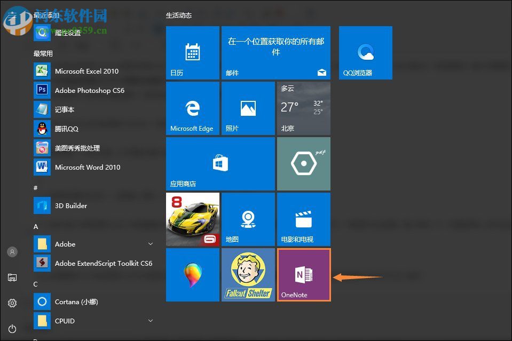Open the recently added 属性设置 app
This screenshot has width=512, height=341.
click(x=94, y=33)
